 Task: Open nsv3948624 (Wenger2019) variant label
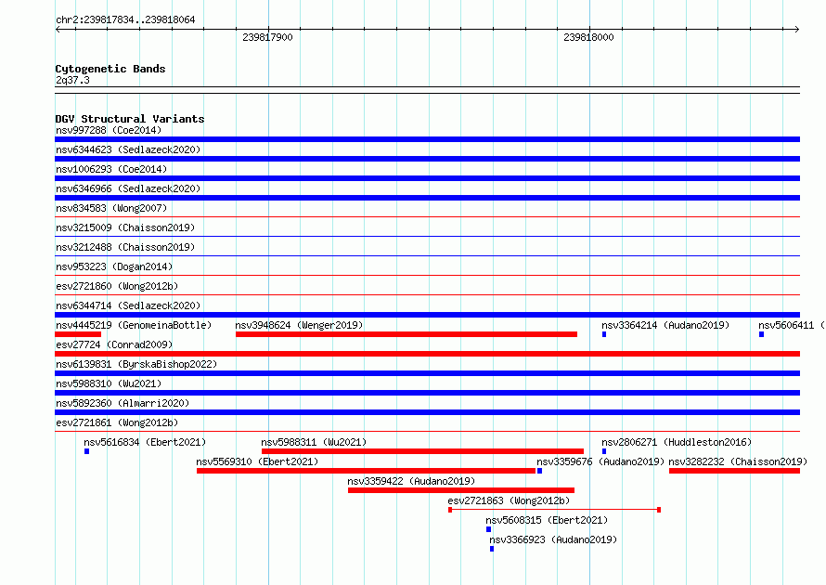299,325
